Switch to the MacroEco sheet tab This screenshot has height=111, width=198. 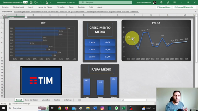pos(46,100)
